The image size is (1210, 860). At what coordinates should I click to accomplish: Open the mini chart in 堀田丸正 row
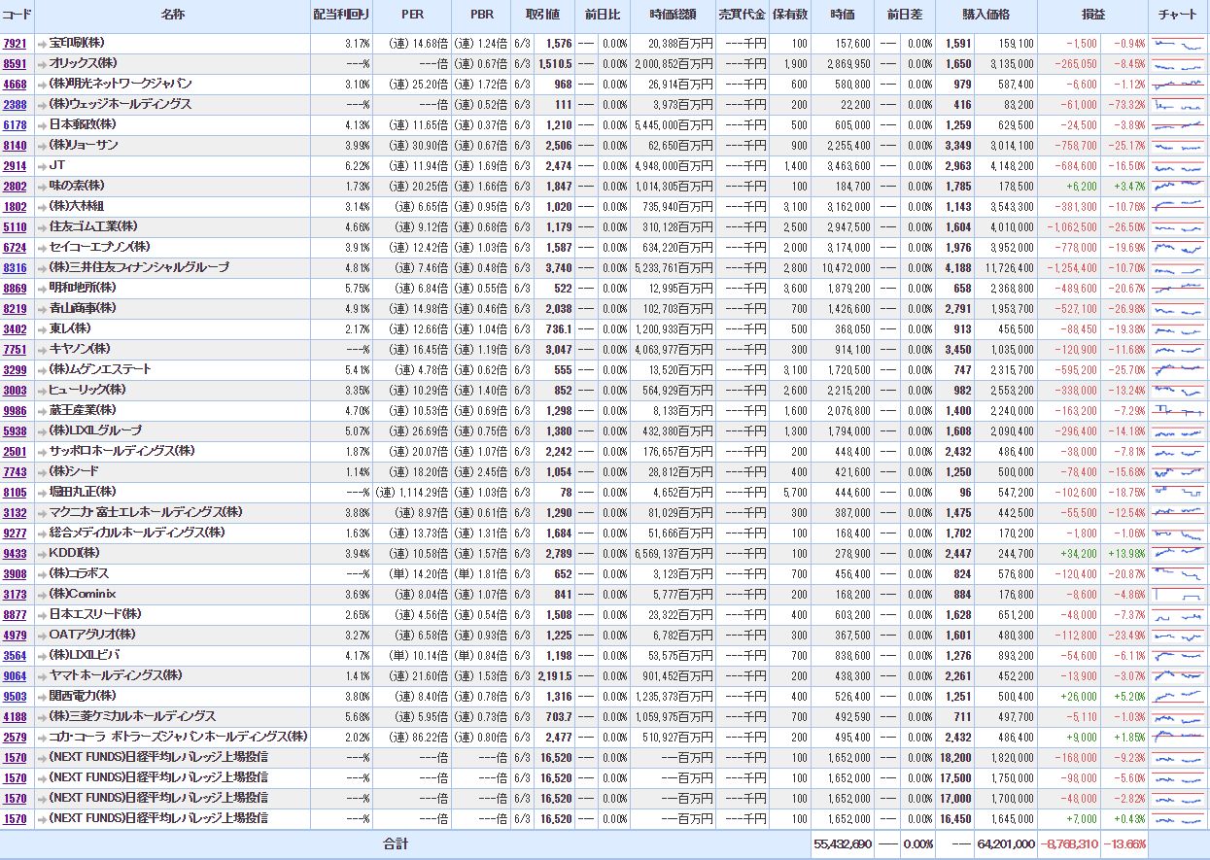[x=1177, y=493]
